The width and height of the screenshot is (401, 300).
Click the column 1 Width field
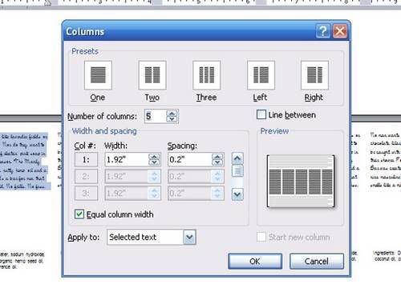[127, 159]
